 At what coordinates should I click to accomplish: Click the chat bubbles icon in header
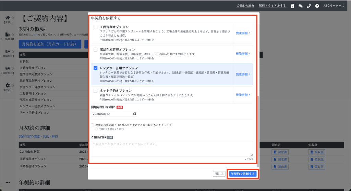300,6
